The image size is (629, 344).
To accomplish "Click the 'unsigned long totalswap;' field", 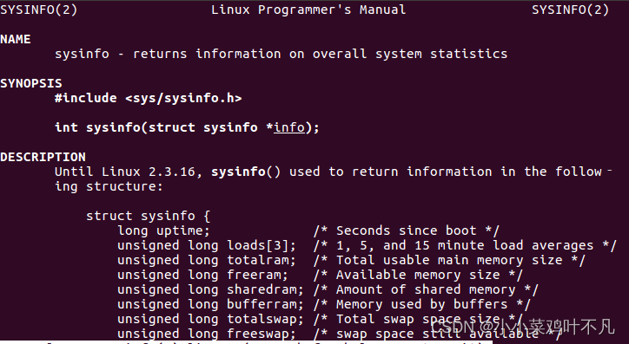I will 210,319.
